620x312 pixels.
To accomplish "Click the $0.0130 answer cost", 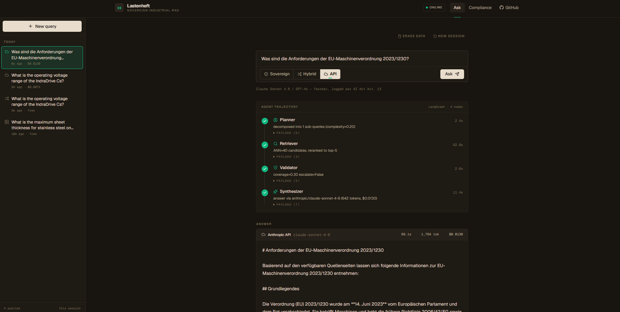I will [456, 234].
